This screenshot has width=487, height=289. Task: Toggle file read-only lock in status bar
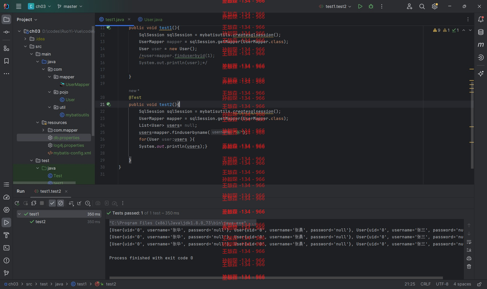click(x=479, y=284)
